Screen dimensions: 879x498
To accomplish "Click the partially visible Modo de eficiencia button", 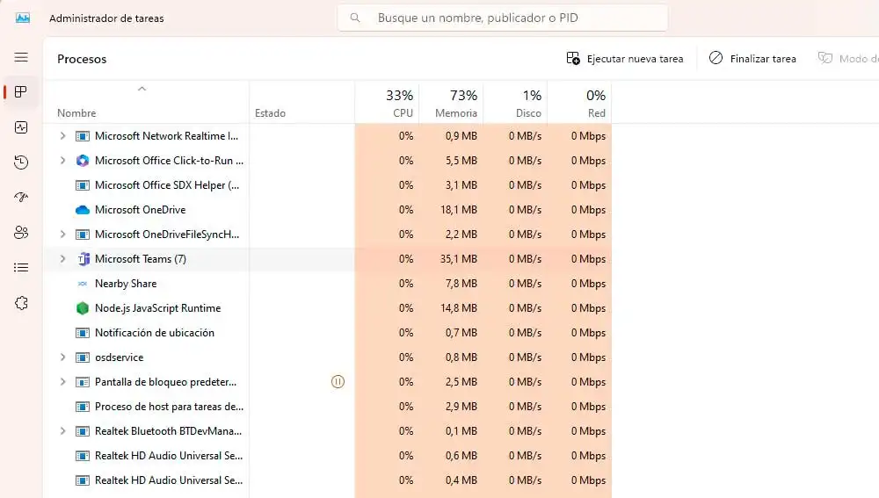I will pos(847,59).
